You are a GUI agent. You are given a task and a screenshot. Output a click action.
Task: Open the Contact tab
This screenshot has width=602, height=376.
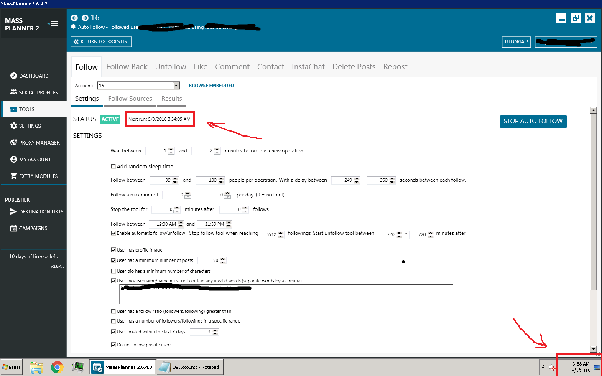[270, 67]
